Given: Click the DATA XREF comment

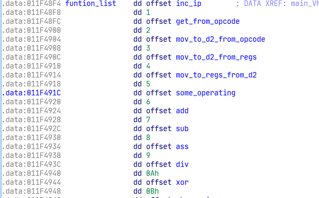Looking at the screenshot, I should click(x=277, y=3).
